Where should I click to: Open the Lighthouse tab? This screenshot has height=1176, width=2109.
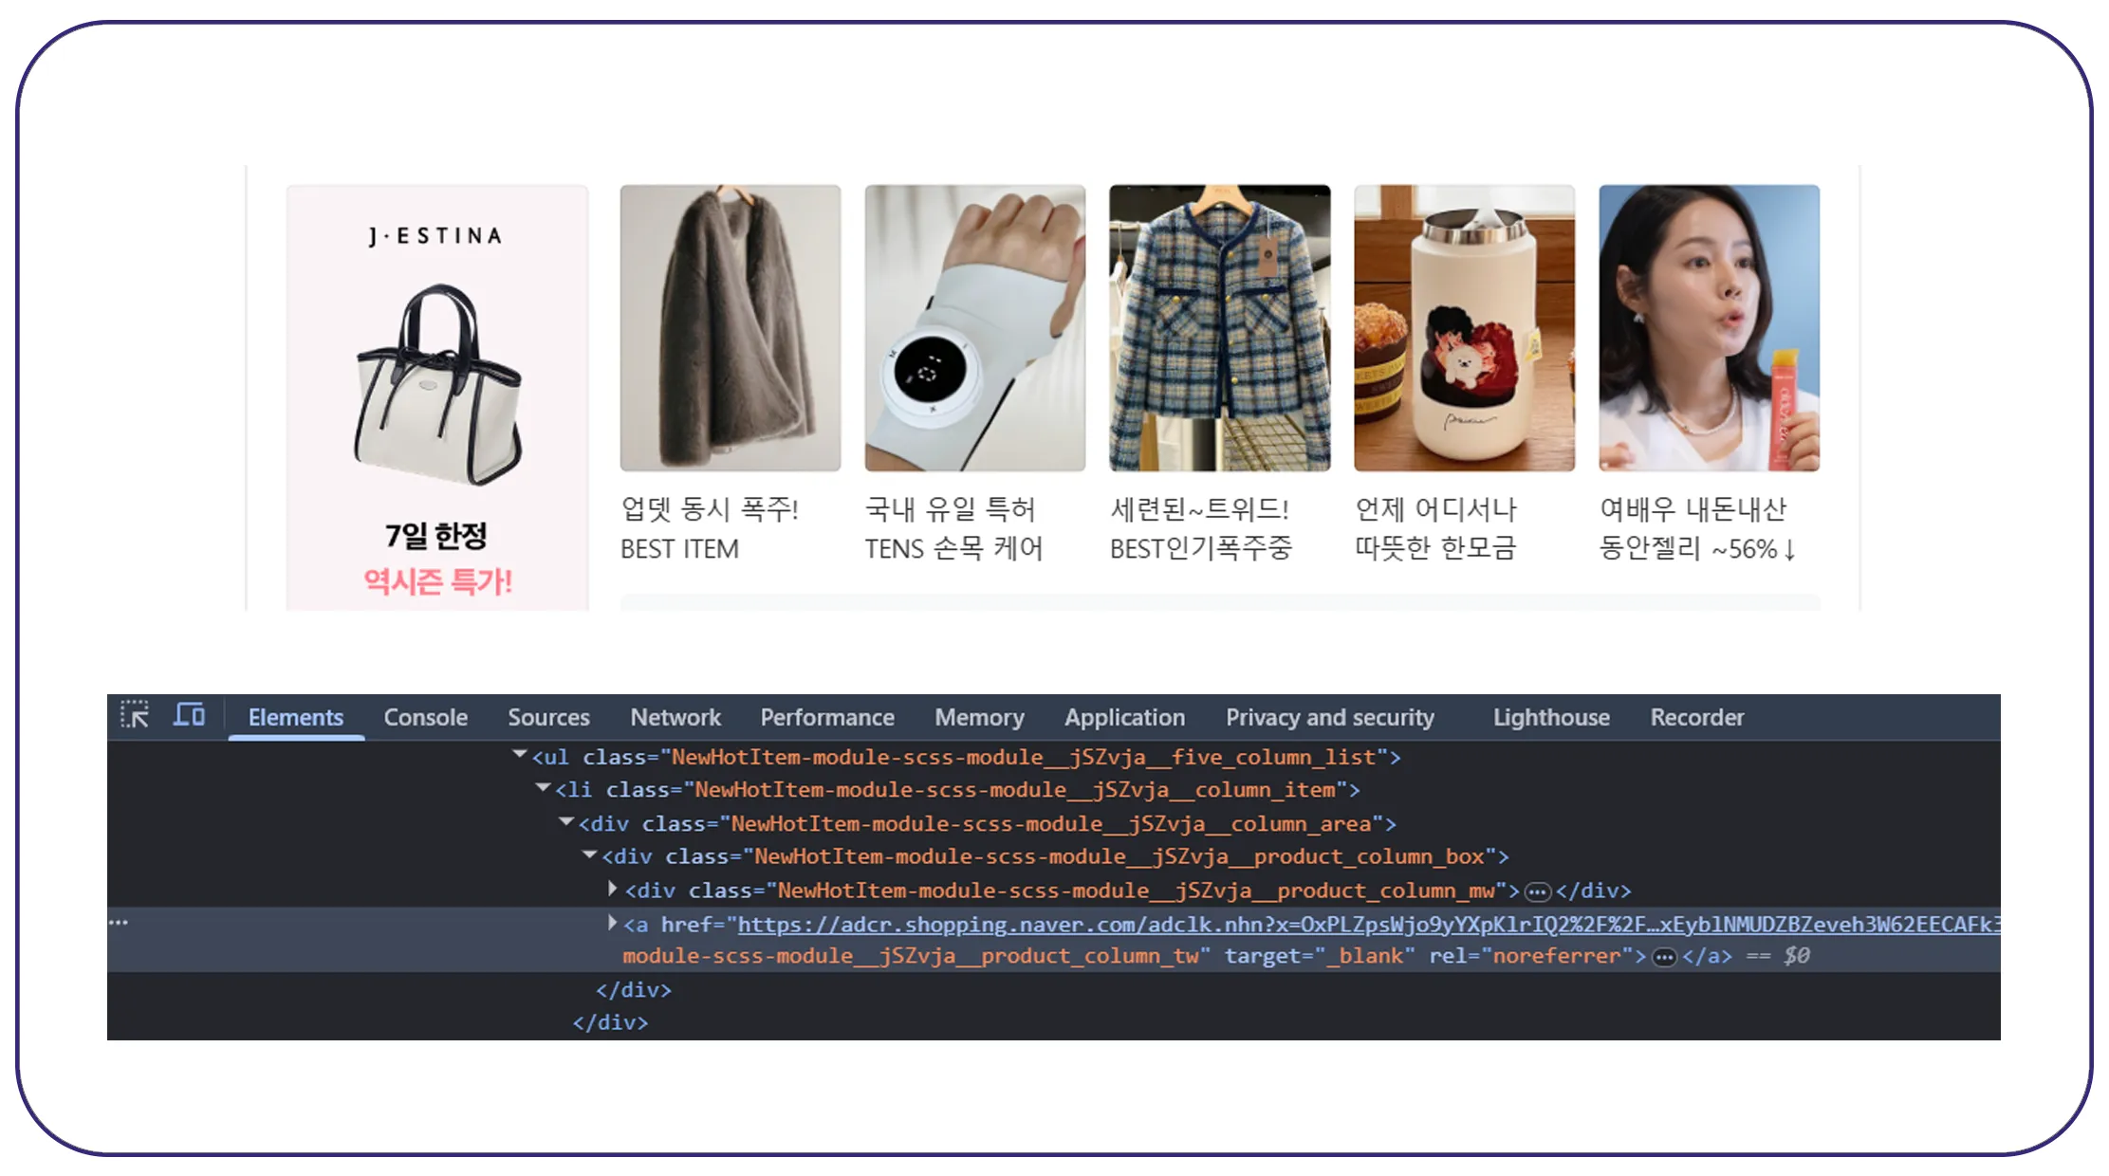(x=1551, y=718)
